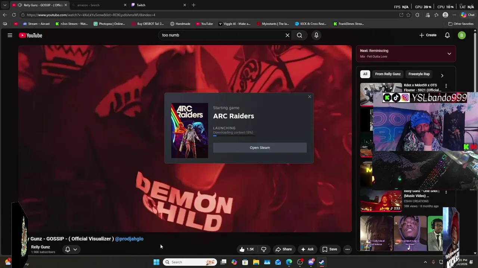Select the Freestyle Rap filter chip
Screen dimensions: 478x268
coord(419,74)
